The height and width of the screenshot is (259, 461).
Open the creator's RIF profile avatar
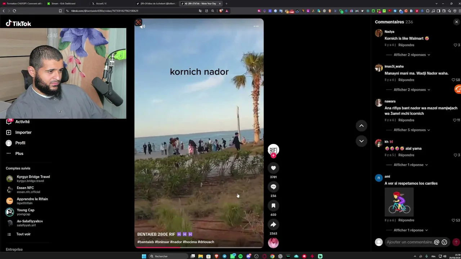[x=273, y=149]
